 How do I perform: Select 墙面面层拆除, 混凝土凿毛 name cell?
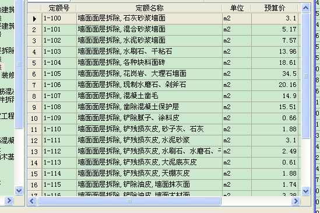point(150,96)
